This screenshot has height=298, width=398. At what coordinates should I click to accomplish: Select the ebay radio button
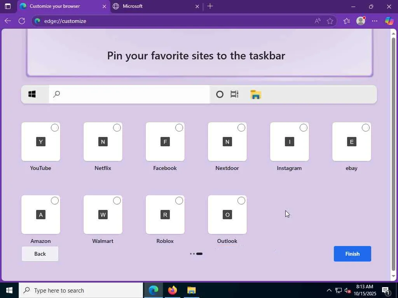[x=366, y=128]
